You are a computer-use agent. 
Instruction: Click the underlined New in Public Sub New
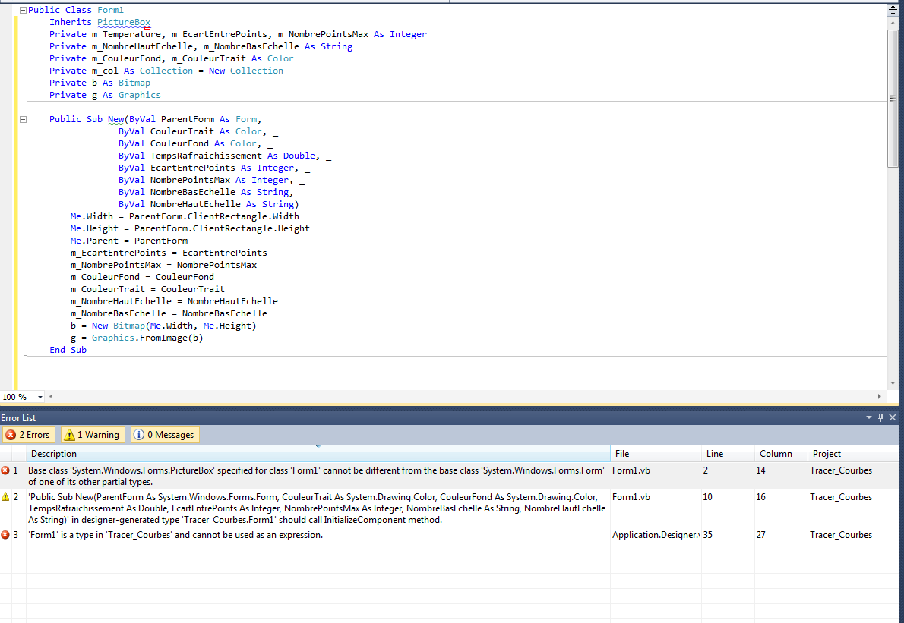pyautogui.click(x=115, y=119)
